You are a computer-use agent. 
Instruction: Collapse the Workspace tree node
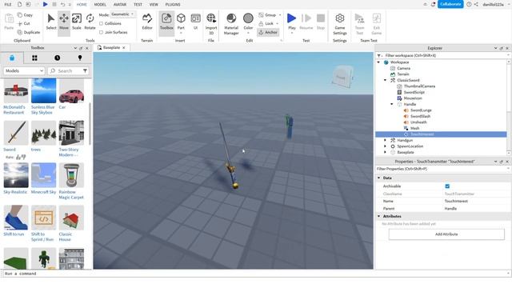click(378, 62)
